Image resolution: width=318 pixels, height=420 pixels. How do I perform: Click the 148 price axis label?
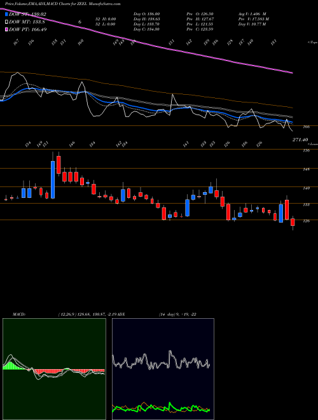[307, 169]
